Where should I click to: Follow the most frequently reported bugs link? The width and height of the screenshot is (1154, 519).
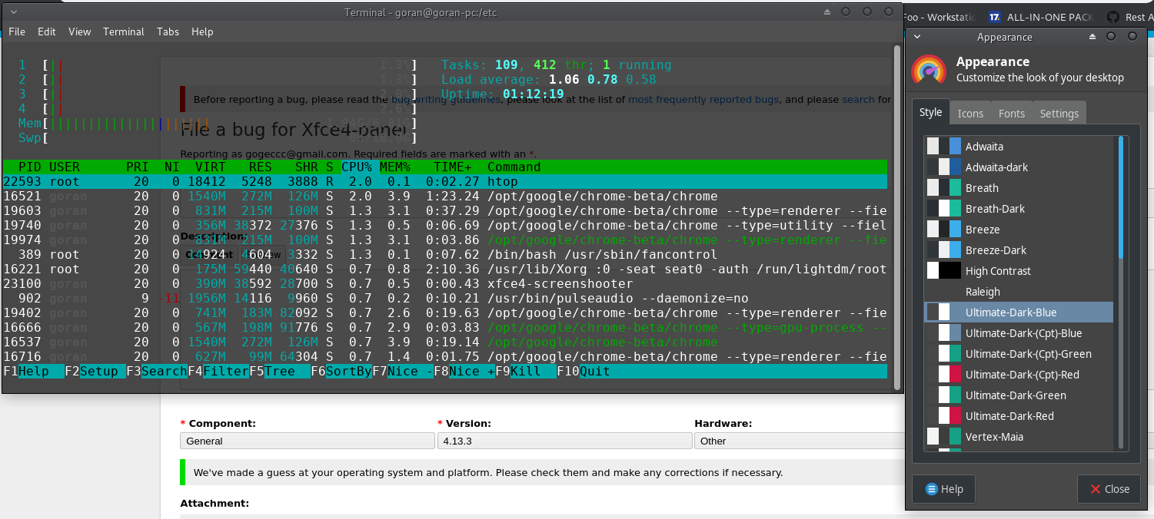point(703,100)
